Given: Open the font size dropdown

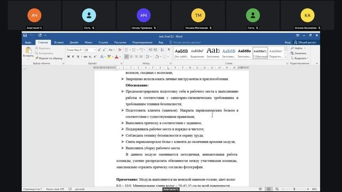Looking at the screenshot, I should pyautogui.click(x=95, y=50).
